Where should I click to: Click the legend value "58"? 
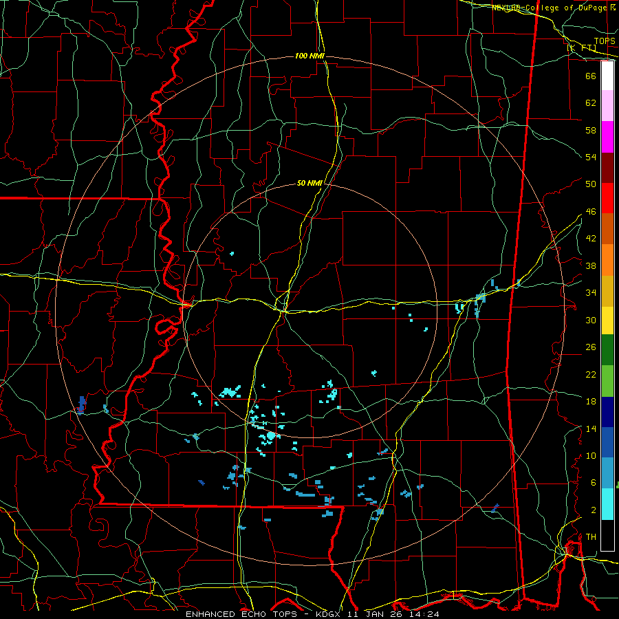(x=591, y=130)
